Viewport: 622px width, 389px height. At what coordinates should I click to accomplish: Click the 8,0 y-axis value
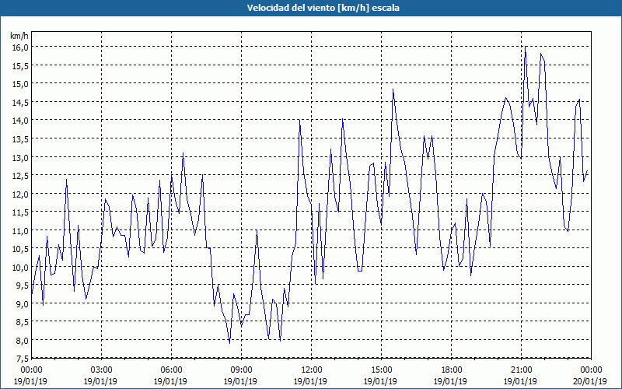(23, 340)
